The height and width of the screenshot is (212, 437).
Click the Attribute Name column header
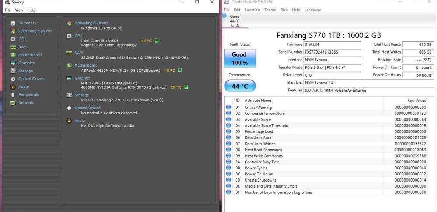click(x=258, y=101)
